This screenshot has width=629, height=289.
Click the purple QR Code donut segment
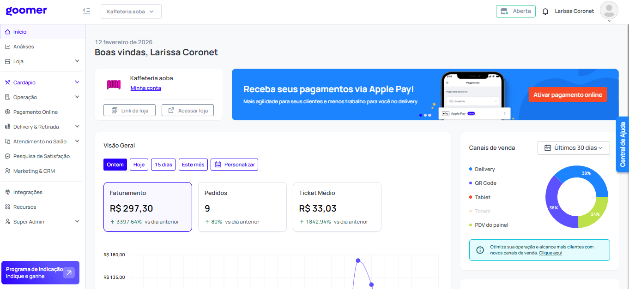click(553, 208)
